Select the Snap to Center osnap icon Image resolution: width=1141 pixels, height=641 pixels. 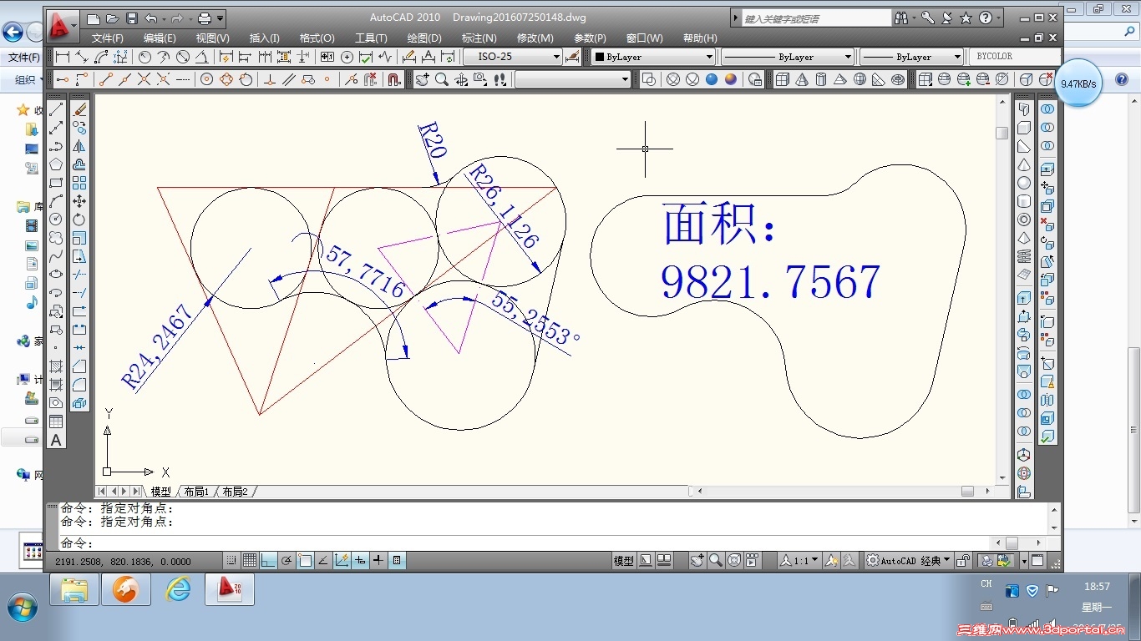pyautogui.click(x=205, y=79)
